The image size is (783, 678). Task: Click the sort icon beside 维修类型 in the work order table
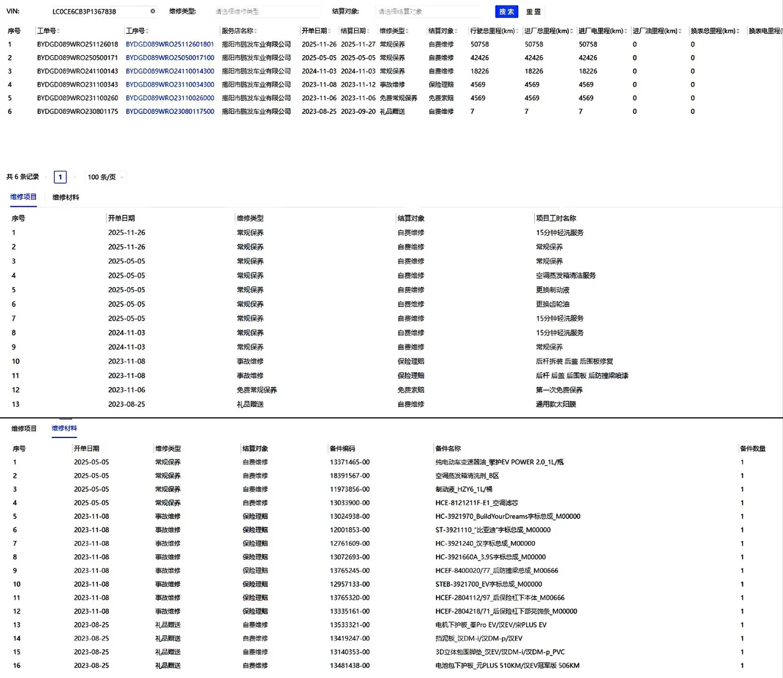(x=407, y=31)
